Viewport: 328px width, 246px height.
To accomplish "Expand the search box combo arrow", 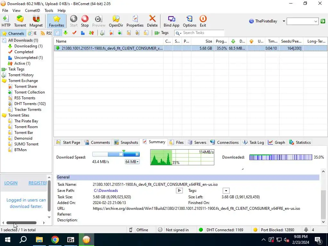I will 316,21.
